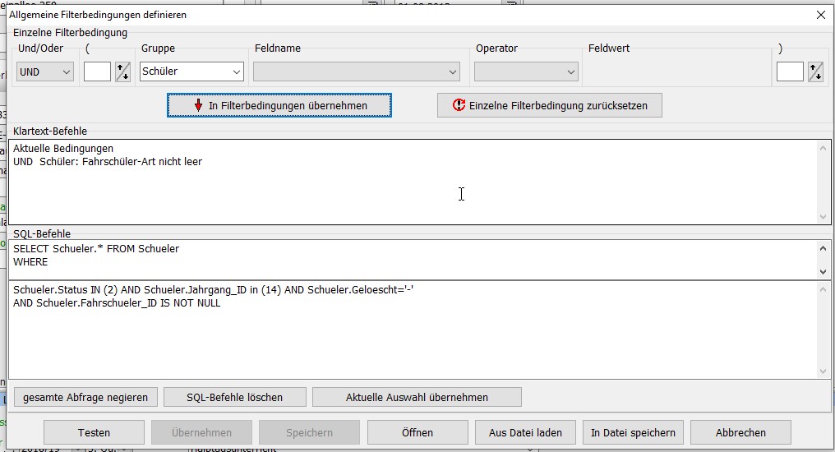Click SQL SELECT box scroll up arrow
This screenshot has height=452, width=835.
pyautogui.click(x=823, y=247)
